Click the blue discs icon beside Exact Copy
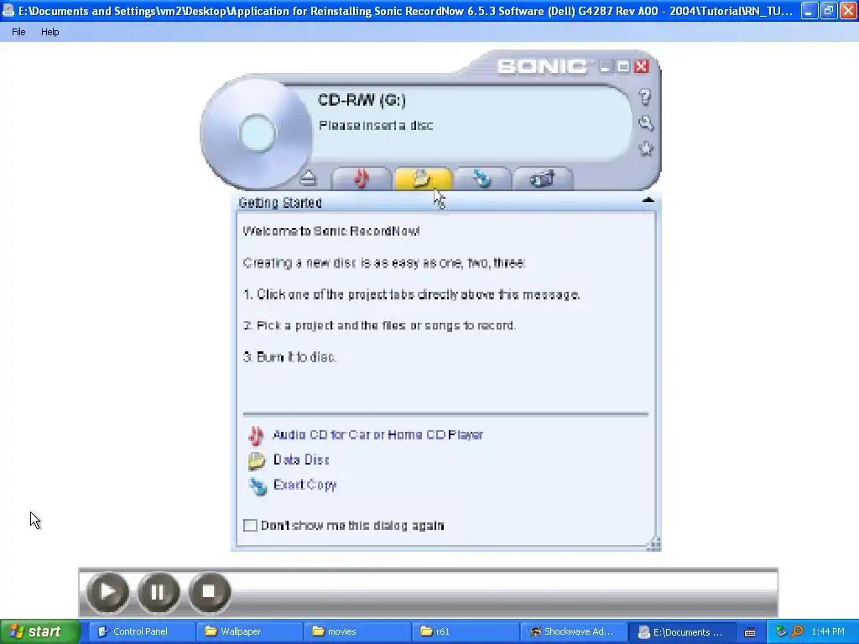Viewport: 859px width, 644px height. tap(258, 486)
